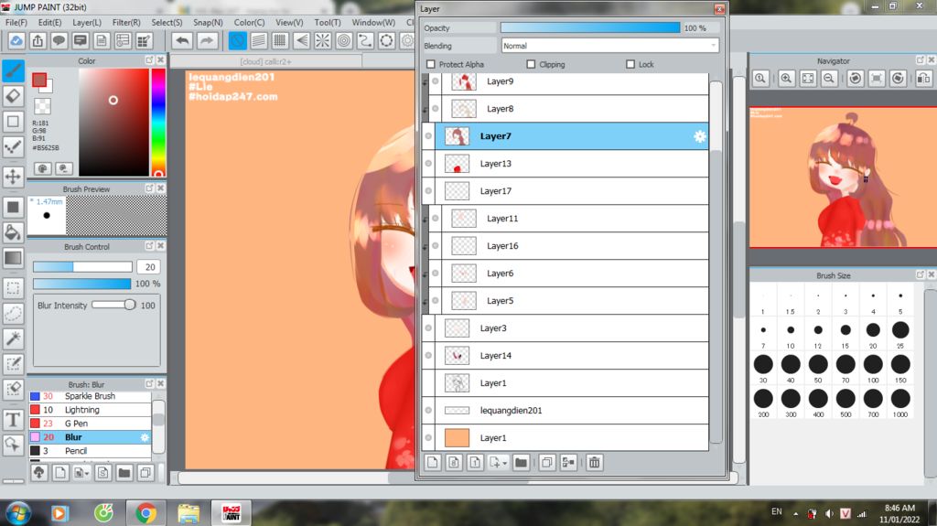
Task: Toggle the Lock checkbox
Action: (630, 64)
